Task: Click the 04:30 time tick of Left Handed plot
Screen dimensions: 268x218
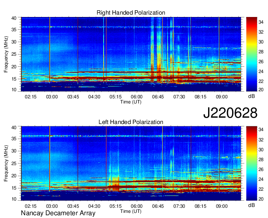Action: point(94,206)
